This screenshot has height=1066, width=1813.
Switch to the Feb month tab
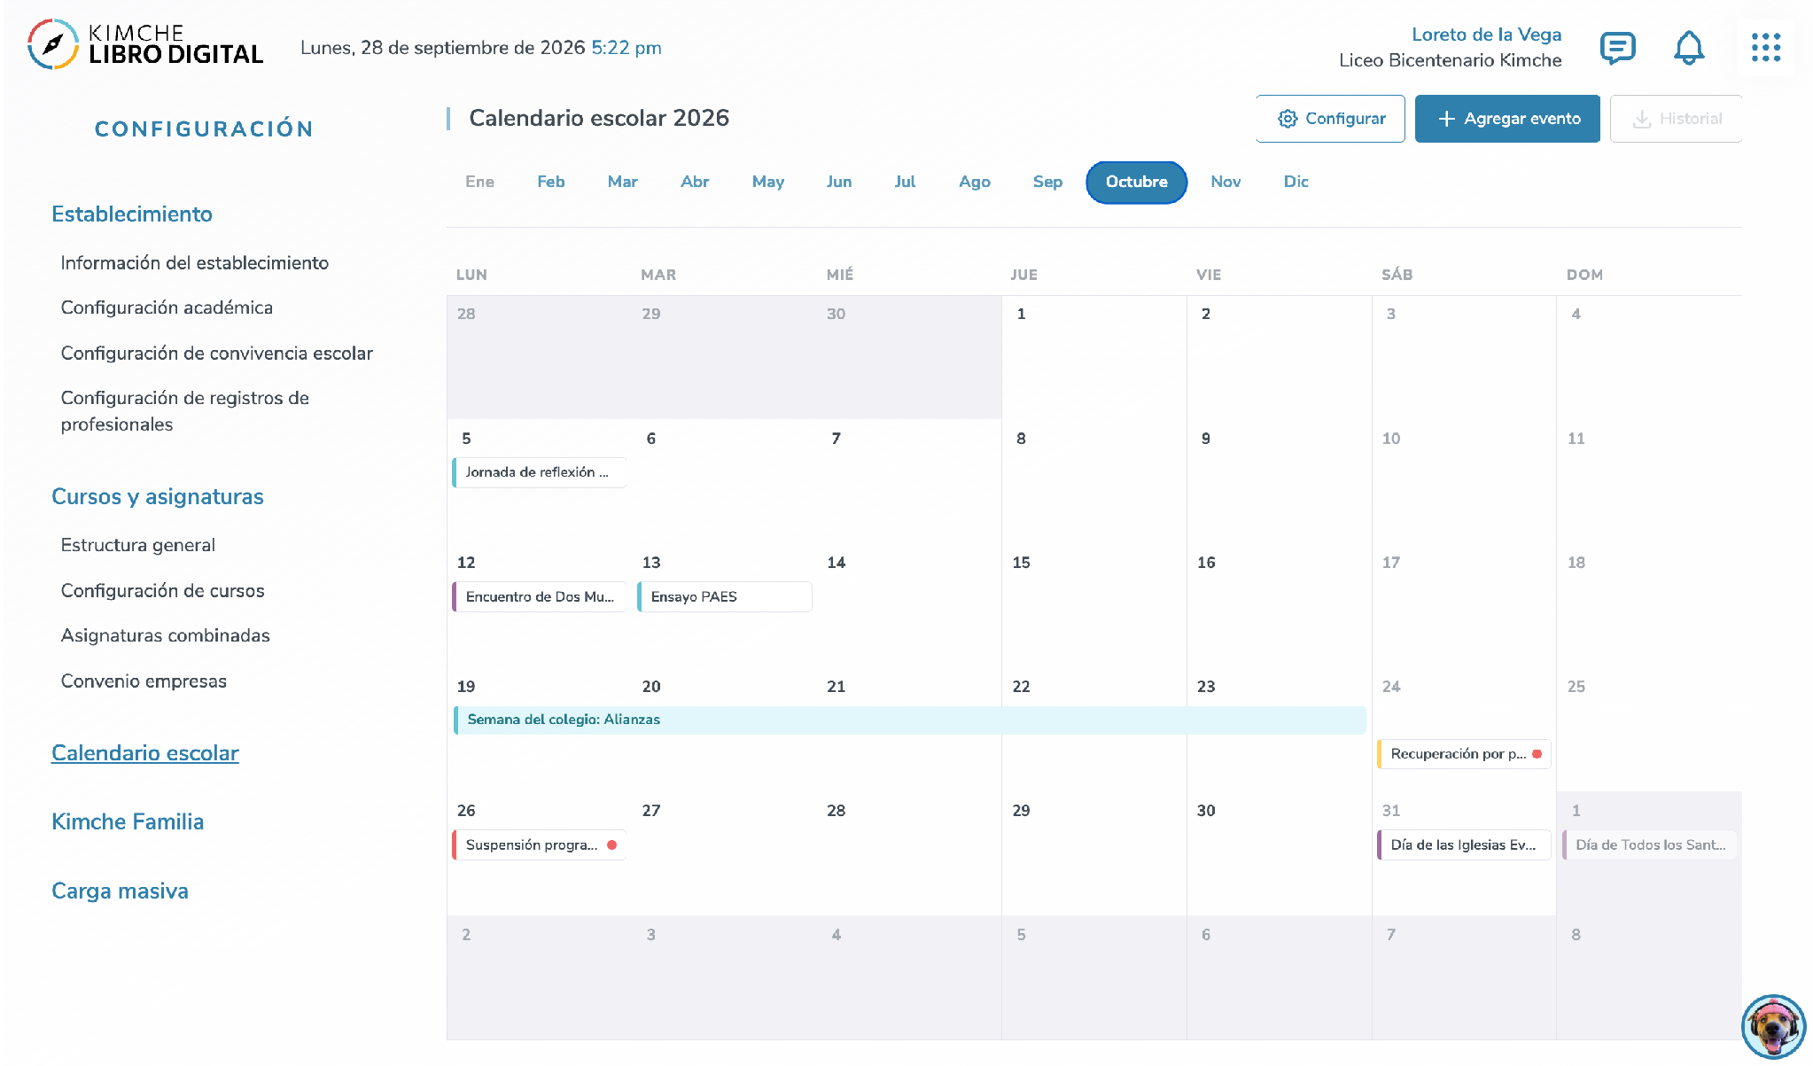[x=550, y=182]
